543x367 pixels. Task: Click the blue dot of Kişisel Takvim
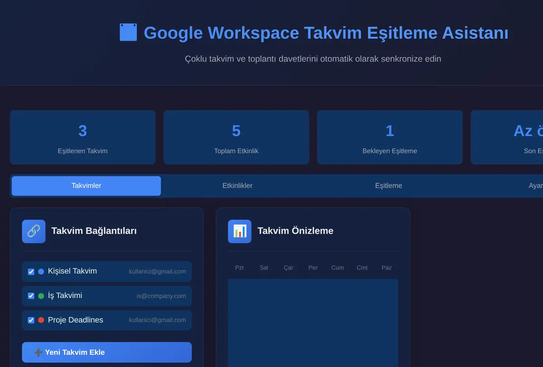click(41, 272)
